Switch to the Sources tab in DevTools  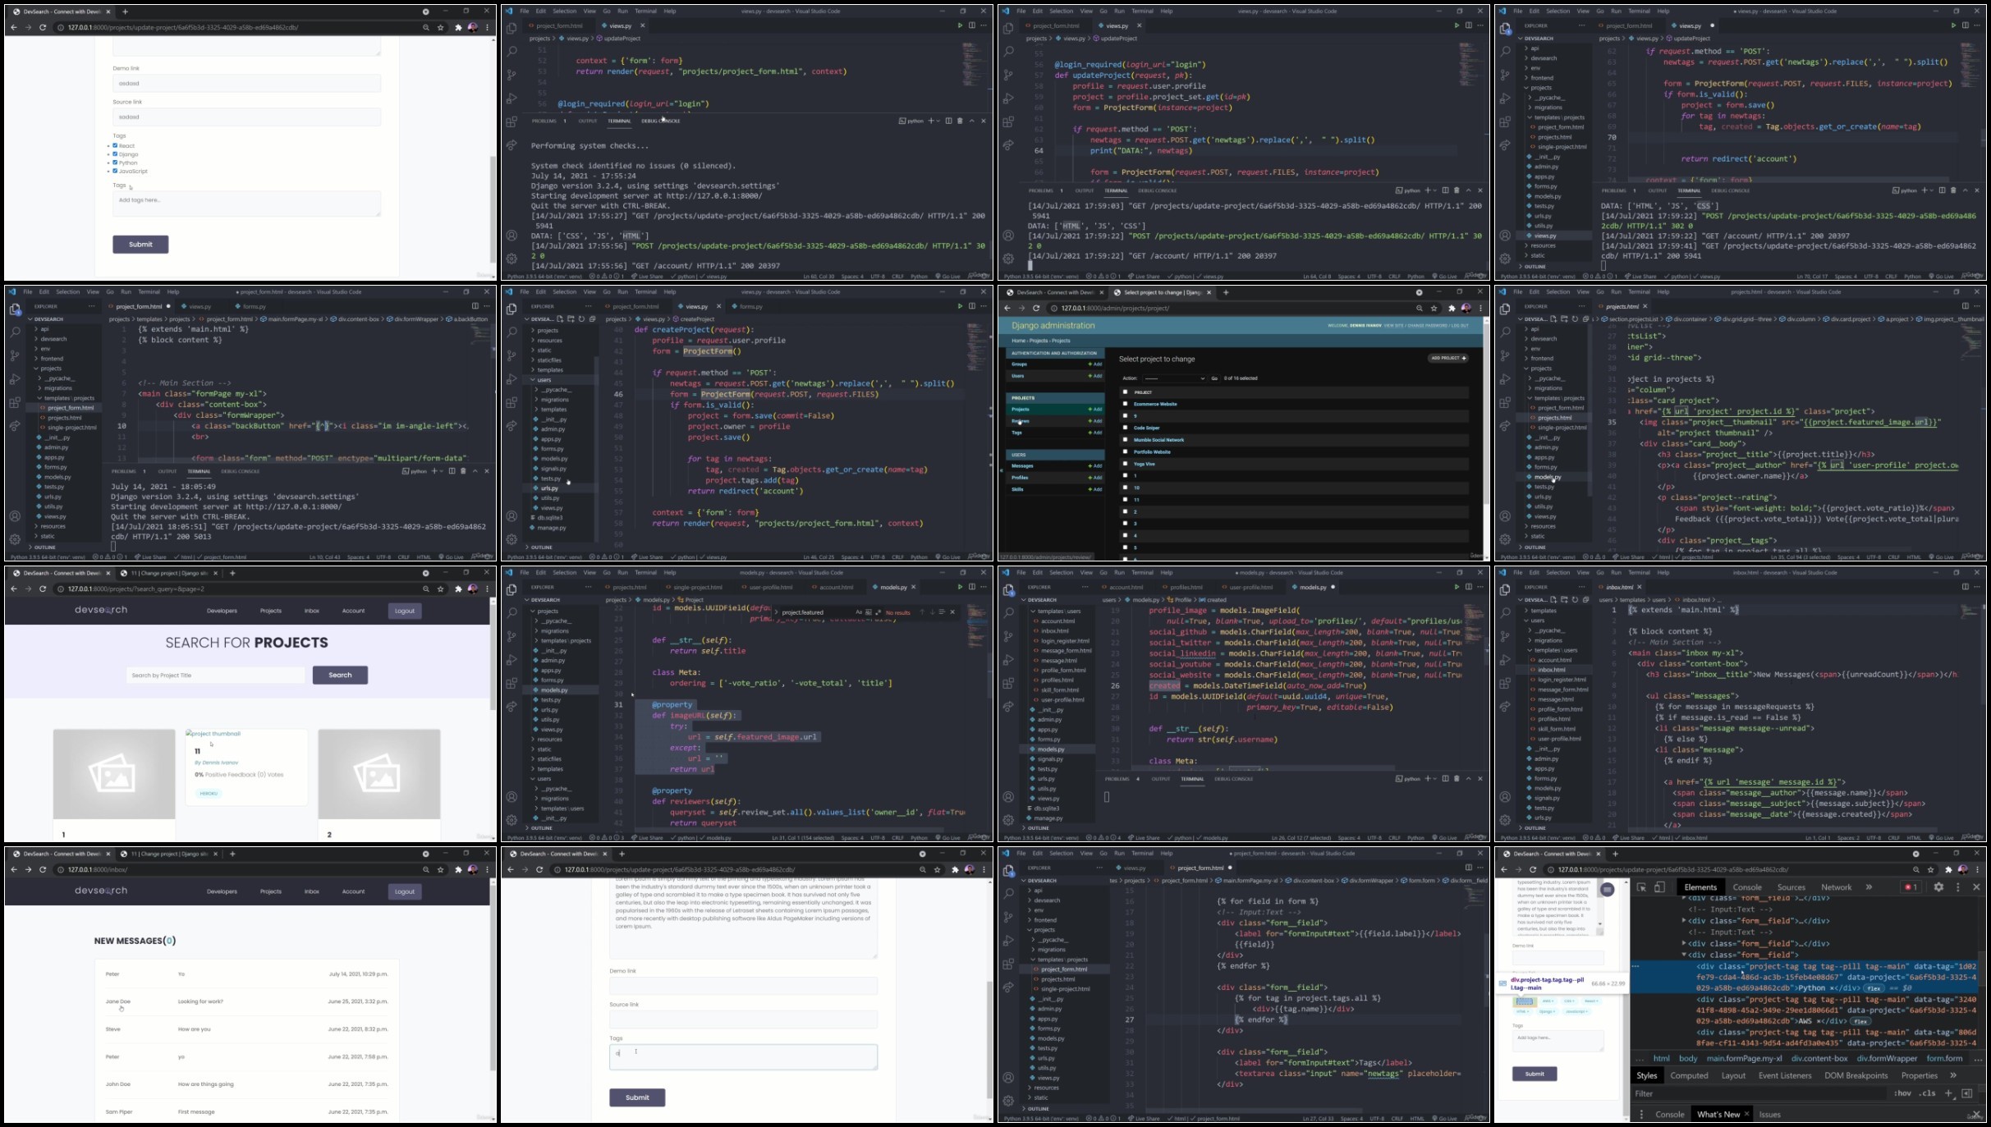1791,886
